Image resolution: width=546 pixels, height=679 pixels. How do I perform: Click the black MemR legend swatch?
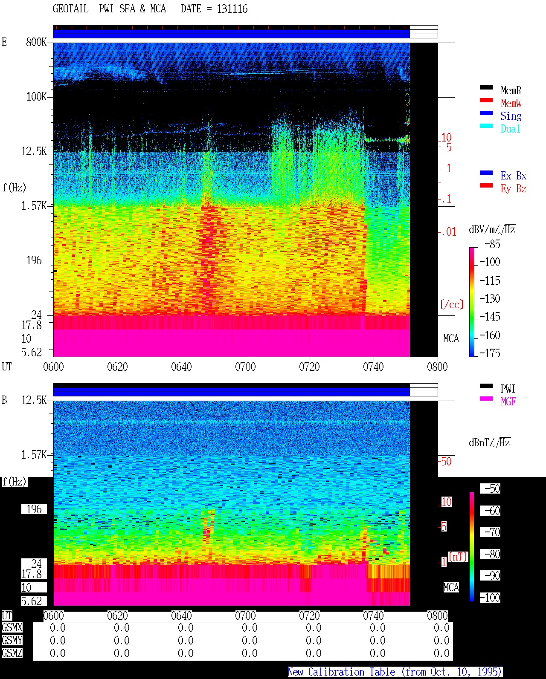point(486,88)
